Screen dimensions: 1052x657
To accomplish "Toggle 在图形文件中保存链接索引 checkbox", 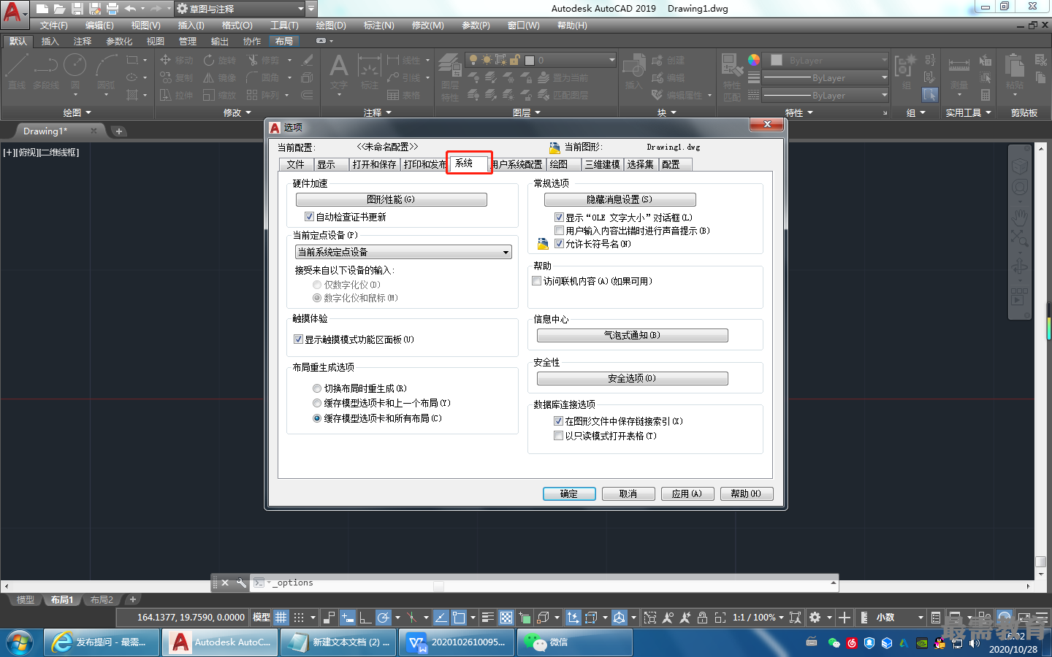I will (558, 421).
